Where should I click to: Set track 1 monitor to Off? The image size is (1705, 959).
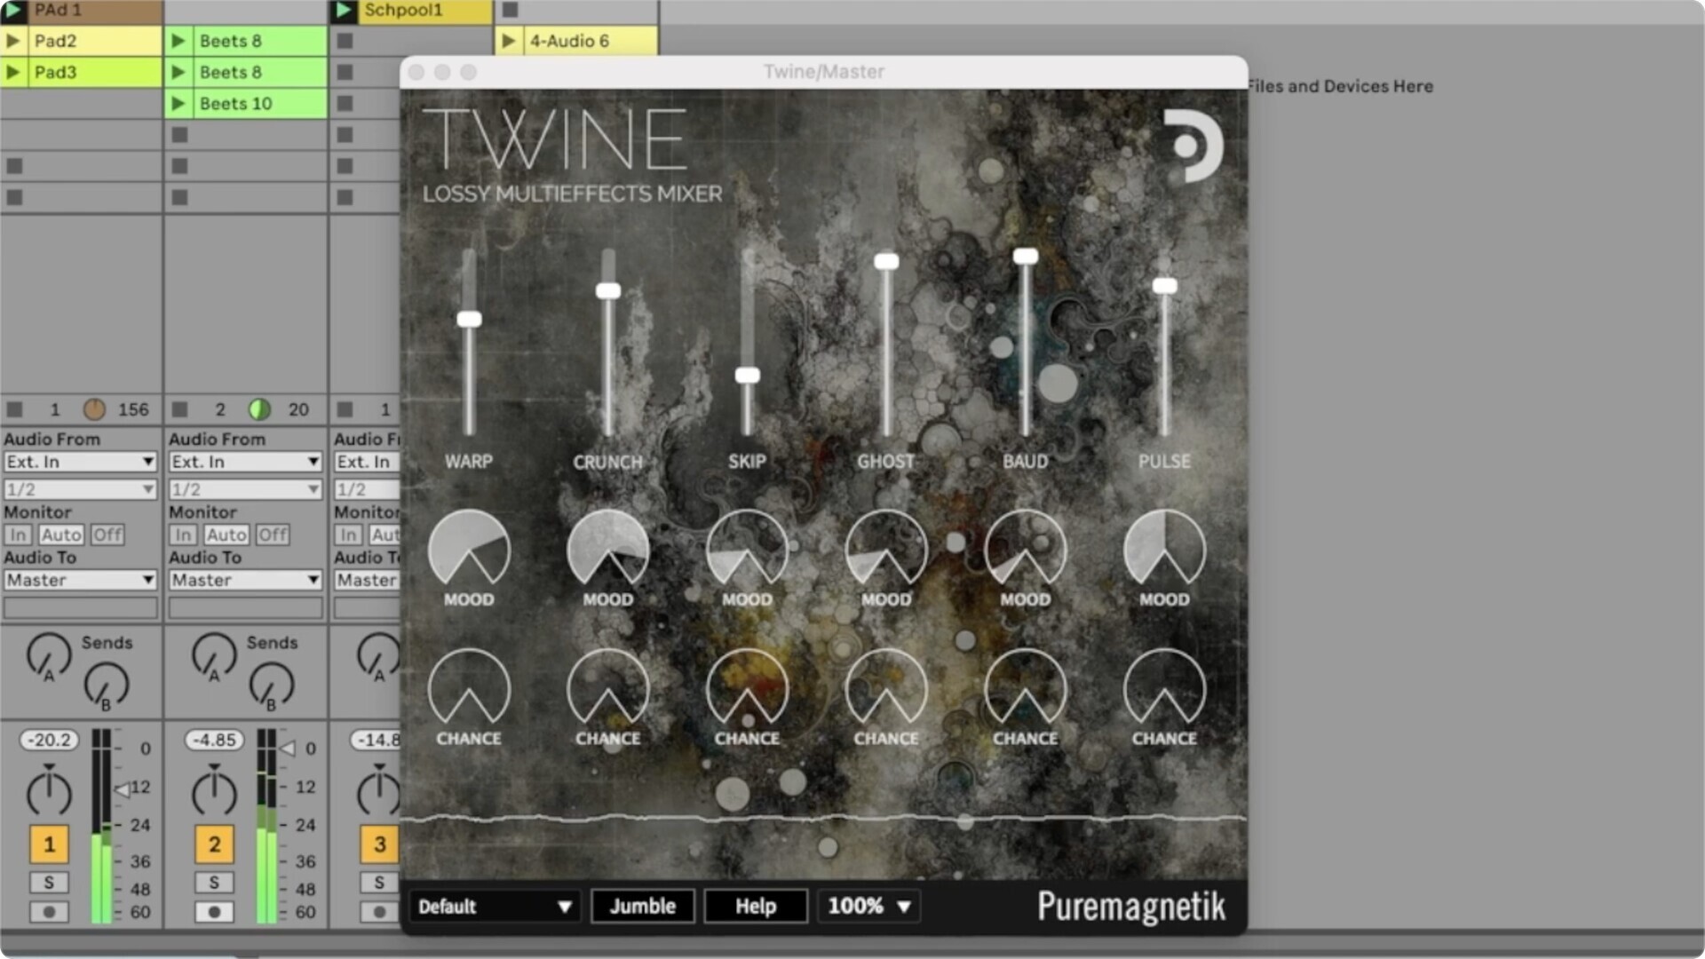click(107, 535)
